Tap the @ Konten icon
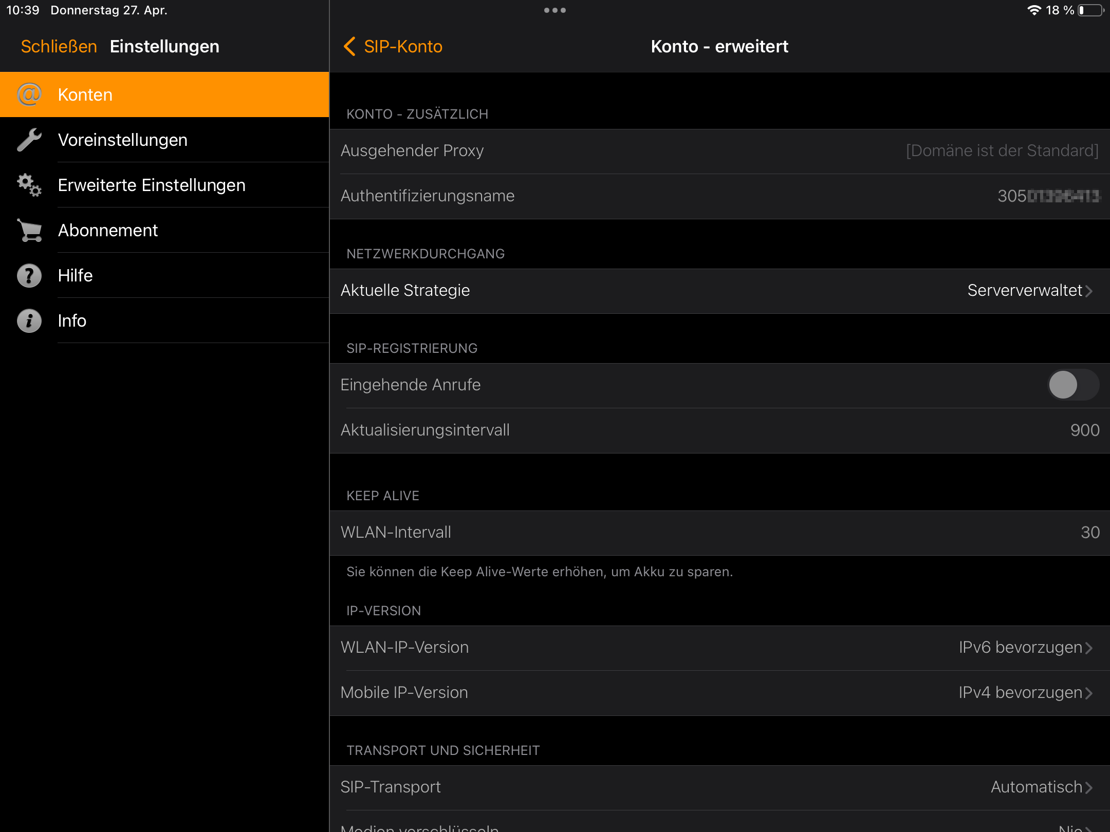The width and height of the screenshot is (1110, 832). pos(29,94)
